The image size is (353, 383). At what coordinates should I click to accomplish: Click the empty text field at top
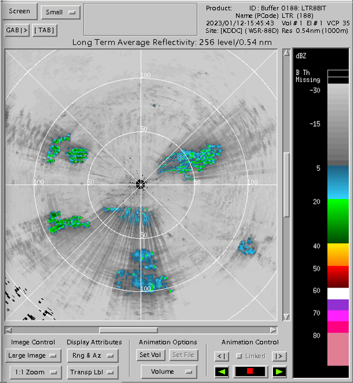141,20
